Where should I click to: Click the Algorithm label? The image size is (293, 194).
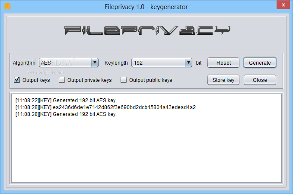[24, 63]
